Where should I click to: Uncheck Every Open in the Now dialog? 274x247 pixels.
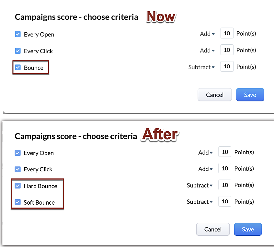click(x=18, y=34)
